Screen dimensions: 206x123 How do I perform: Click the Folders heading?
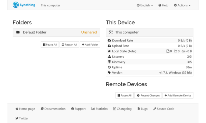pyautogui.click(x=22, y=23)
